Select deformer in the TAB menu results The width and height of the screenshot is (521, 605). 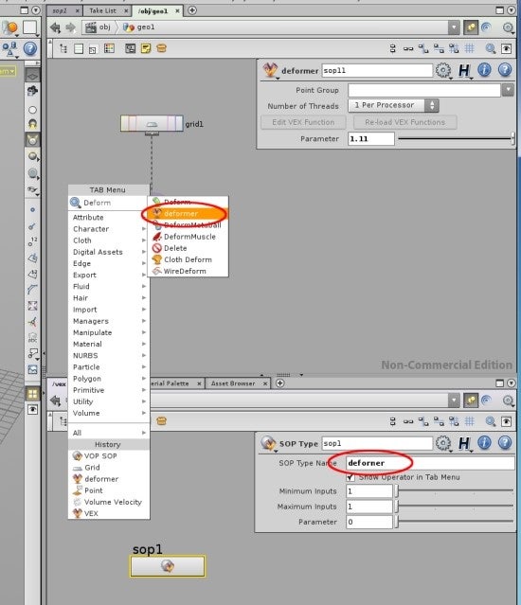pos(188,213)
